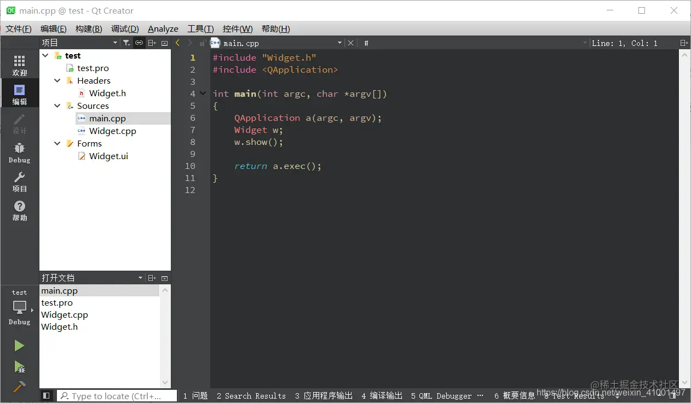Open the Debug mode in sidebar

point(19,153)
